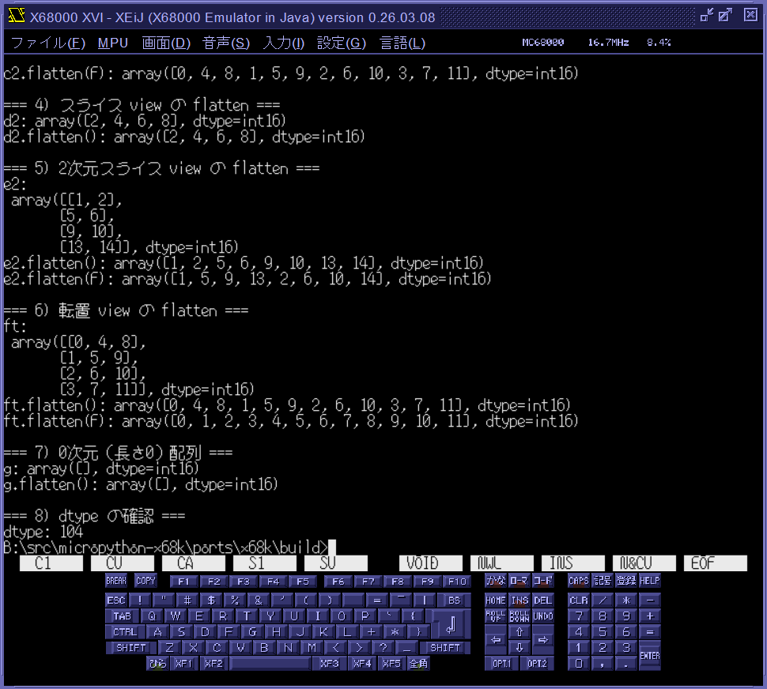
Task: Tap the 登録 register key
Action: (626, 581)
